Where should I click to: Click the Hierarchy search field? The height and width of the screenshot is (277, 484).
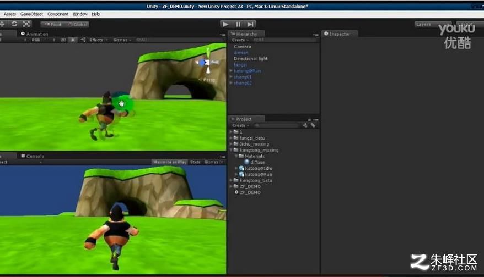click(x=284, y=40)
